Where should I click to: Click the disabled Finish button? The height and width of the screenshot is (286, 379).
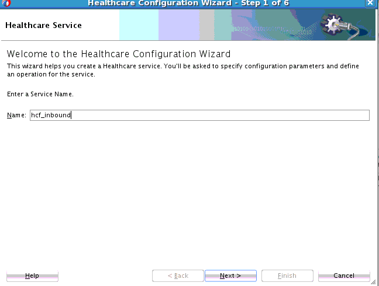click(x=287, y=275)
